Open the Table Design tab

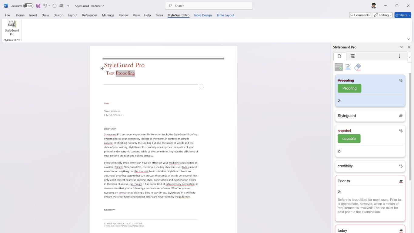point(203,15)
